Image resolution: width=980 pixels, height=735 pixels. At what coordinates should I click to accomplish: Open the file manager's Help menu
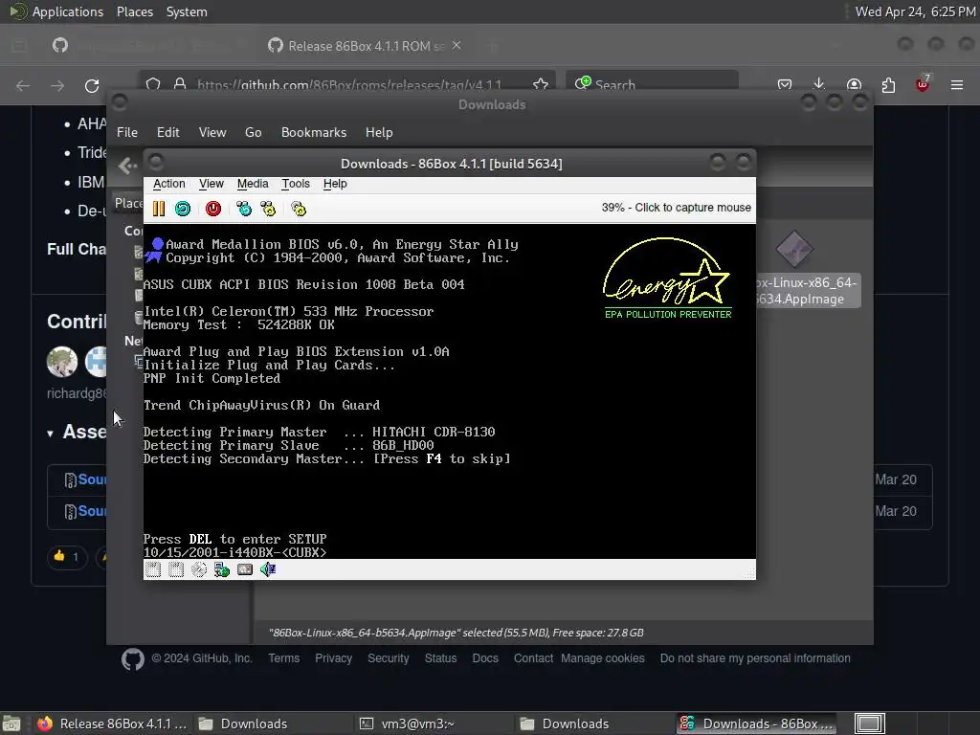pyautogui.click(x=379, y=132)
